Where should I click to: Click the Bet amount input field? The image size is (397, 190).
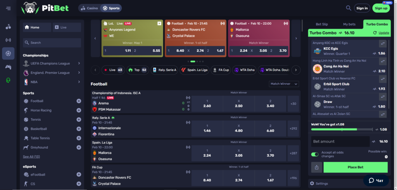(x=340, y=142)
